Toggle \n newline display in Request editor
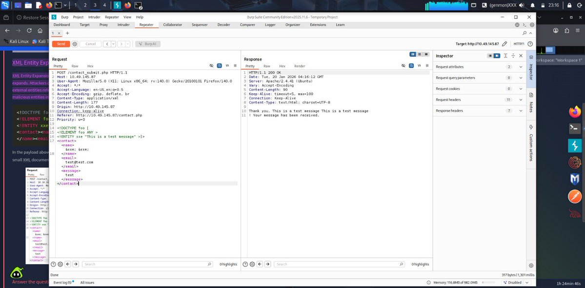The image size is (585, 288). coord(227,66)
